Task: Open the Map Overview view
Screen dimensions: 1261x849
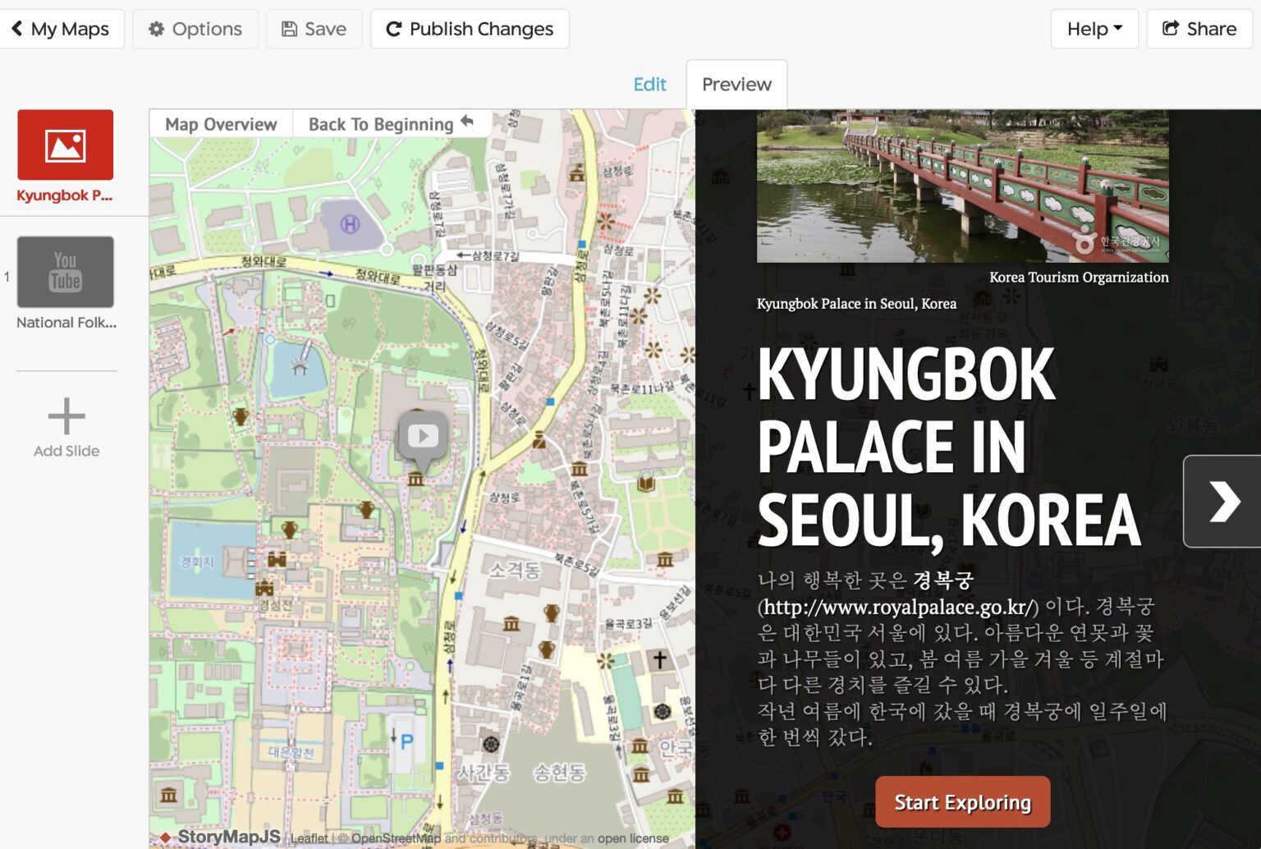Action: point(220,124)
